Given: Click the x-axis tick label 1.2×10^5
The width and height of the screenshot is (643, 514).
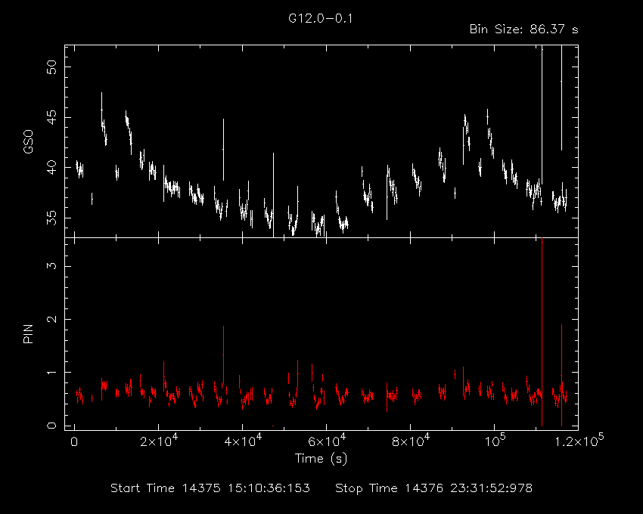Looking at the screenshot, I should point(579,441).
